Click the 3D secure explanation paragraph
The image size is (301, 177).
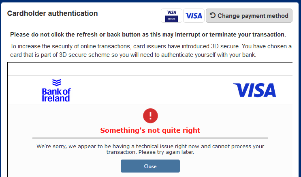pos(151,51)
